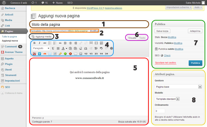This screenshot has height=127, width=207.
Task: Insert a 1/2 column shortcode
Action: [86, 54]
